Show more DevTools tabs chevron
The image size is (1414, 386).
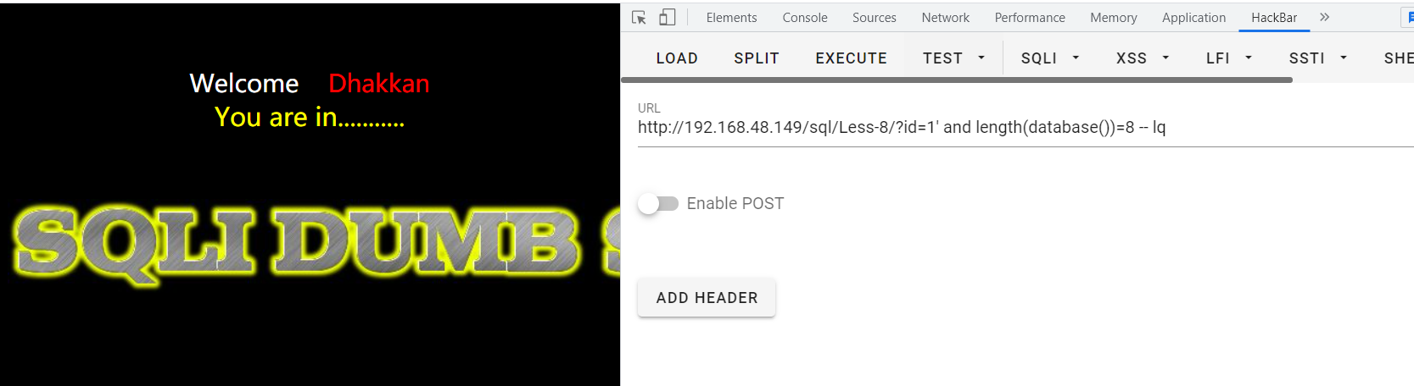(1324, 17)
